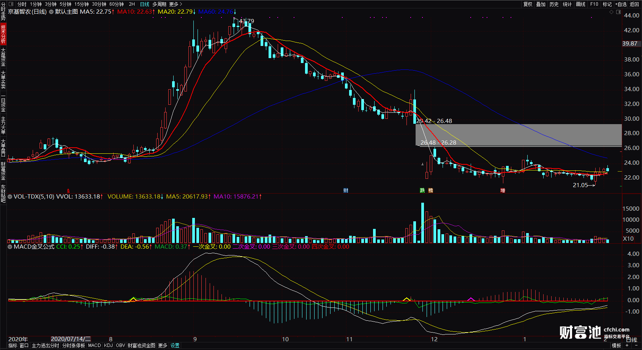Viewport: 642px width, 350px height.
Task: Switch to 主力进出分时 indicator tab
Action: pyautogui.click(x=45, y=345)
